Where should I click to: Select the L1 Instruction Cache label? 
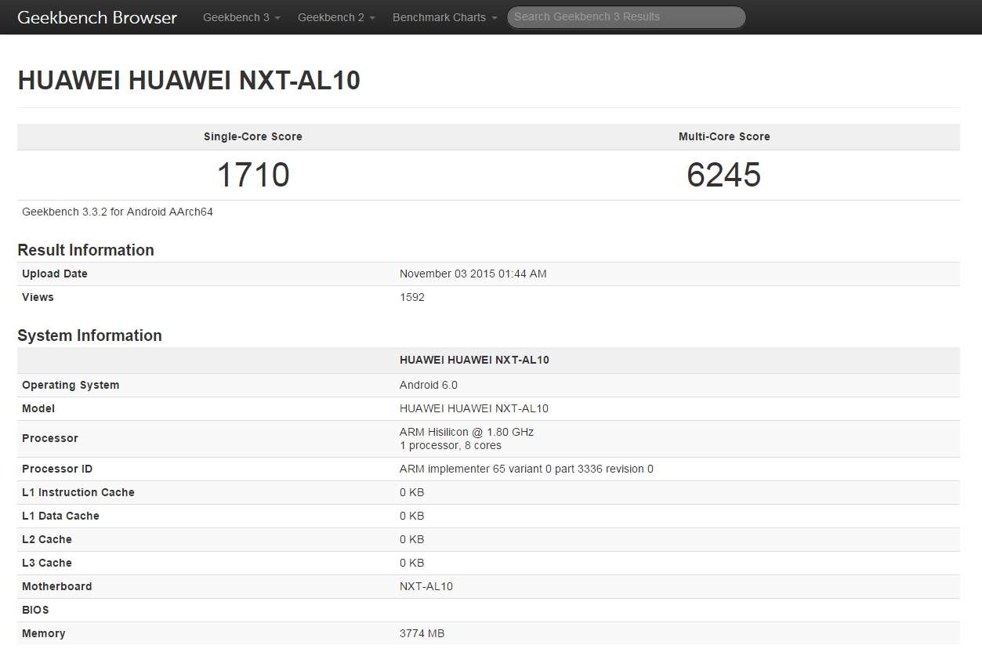click(x=78, y=492)
